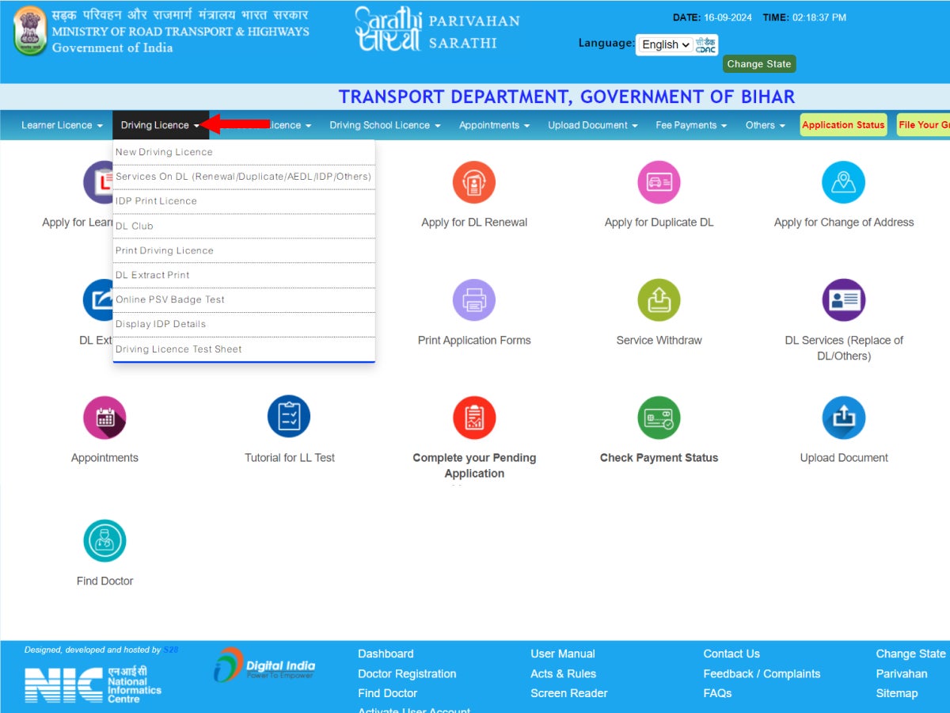Click the Apply for DL Renewal icon
This screenshot has height=713, width=950.
pyautogui.click(x=473, y=182)
